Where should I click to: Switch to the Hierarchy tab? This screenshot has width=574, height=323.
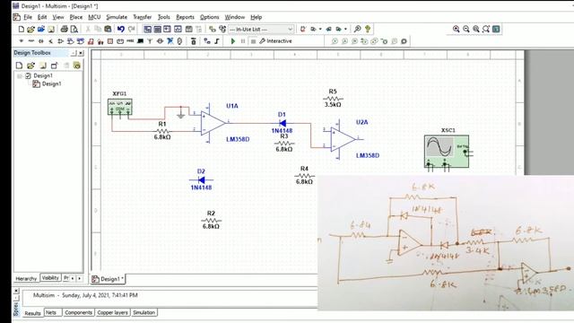point(26,278)
